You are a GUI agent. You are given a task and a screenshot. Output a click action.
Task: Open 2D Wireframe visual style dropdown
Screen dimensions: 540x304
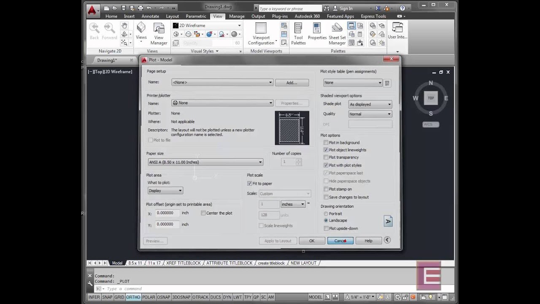(207, 25)
